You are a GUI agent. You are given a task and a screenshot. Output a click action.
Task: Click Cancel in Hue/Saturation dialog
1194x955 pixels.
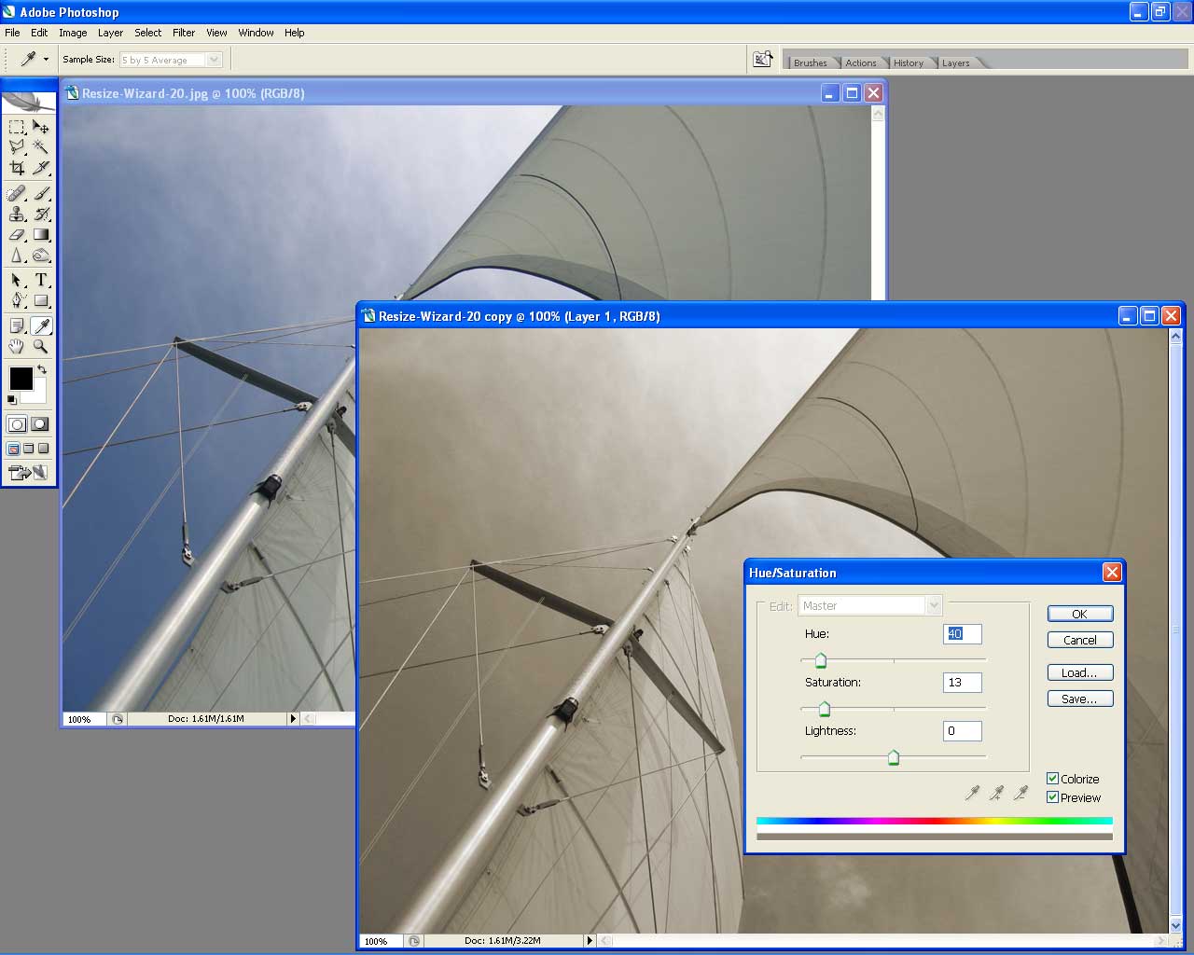tap(1080, 640)
